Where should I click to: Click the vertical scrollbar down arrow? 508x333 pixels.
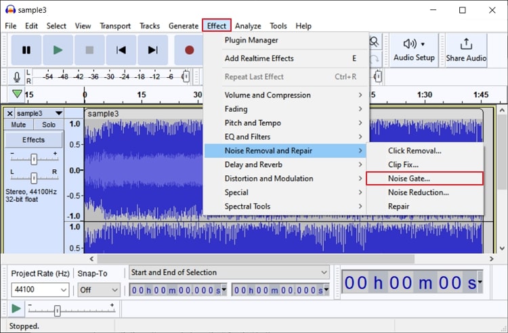(502, 248)
